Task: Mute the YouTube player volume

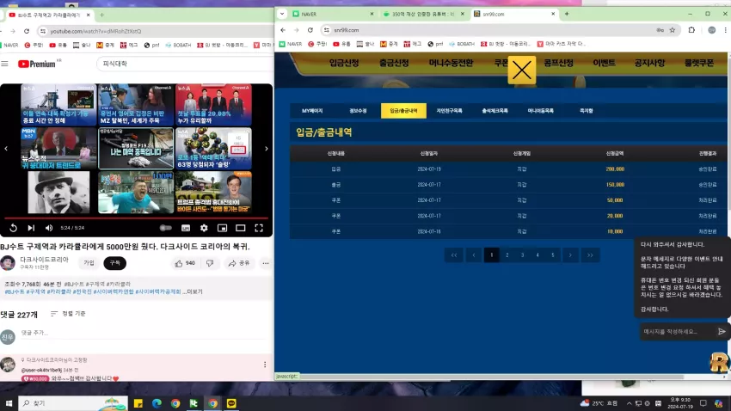Action: (49, 228)
